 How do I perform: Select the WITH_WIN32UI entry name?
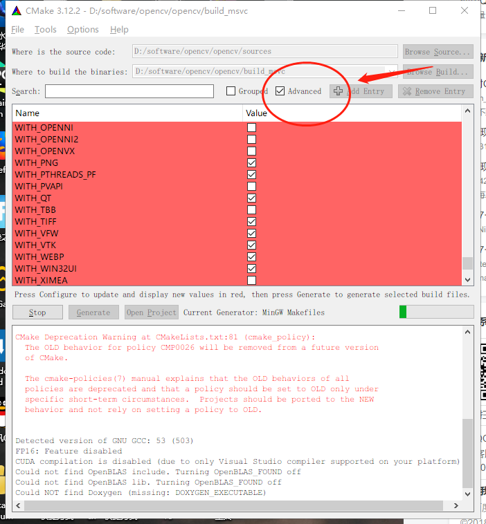click(x=46, y=269)
